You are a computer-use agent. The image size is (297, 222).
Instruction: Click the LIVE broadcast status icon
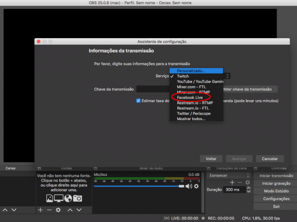[166, 218]
